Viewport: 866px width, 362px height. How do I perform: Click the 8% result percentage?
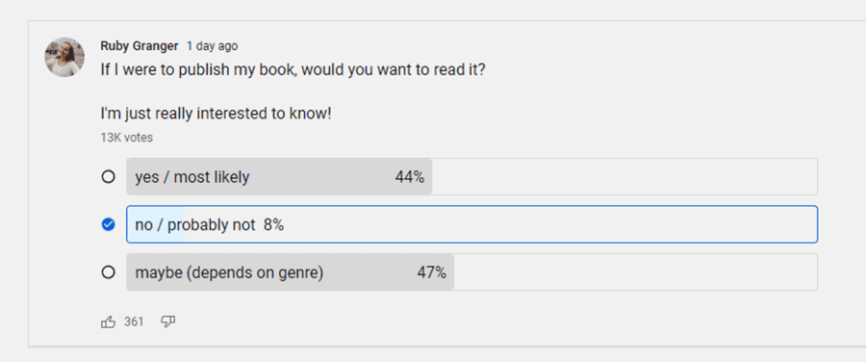(273, 225)
